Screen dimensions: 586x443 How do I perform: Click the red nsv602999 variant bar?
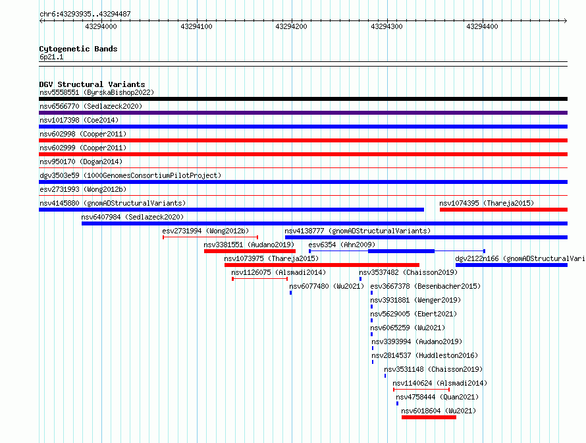click(x=303, y=154)
